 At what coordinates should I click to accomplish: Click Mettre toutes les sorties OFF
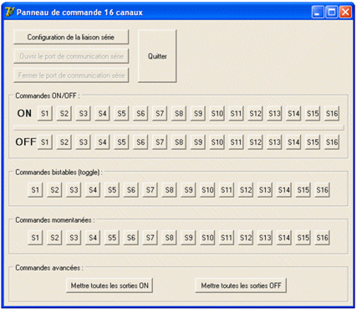[241, 286]
